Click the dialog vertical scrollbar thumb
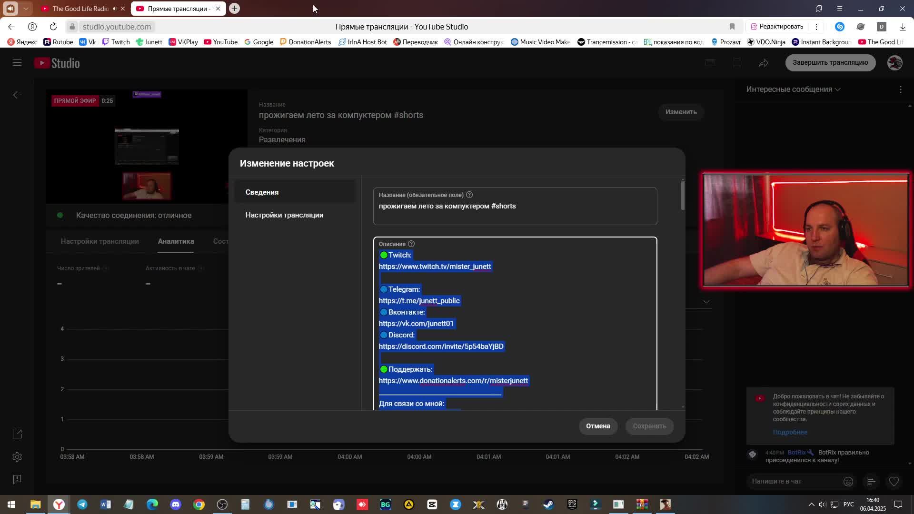This screenshot has height=514, width=914. [683, 195]
